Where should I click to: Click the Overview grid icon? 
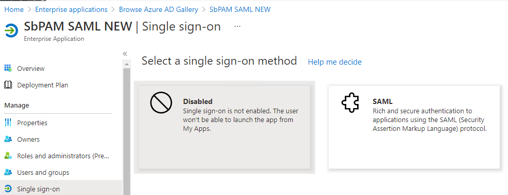(8, 68)
